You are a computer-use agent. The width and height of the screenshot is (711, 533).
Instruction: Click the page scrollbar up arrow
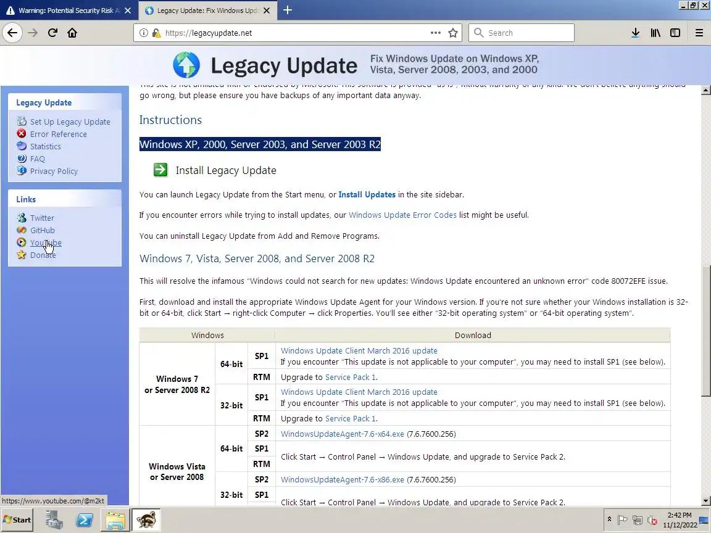[x=705, y=90]
